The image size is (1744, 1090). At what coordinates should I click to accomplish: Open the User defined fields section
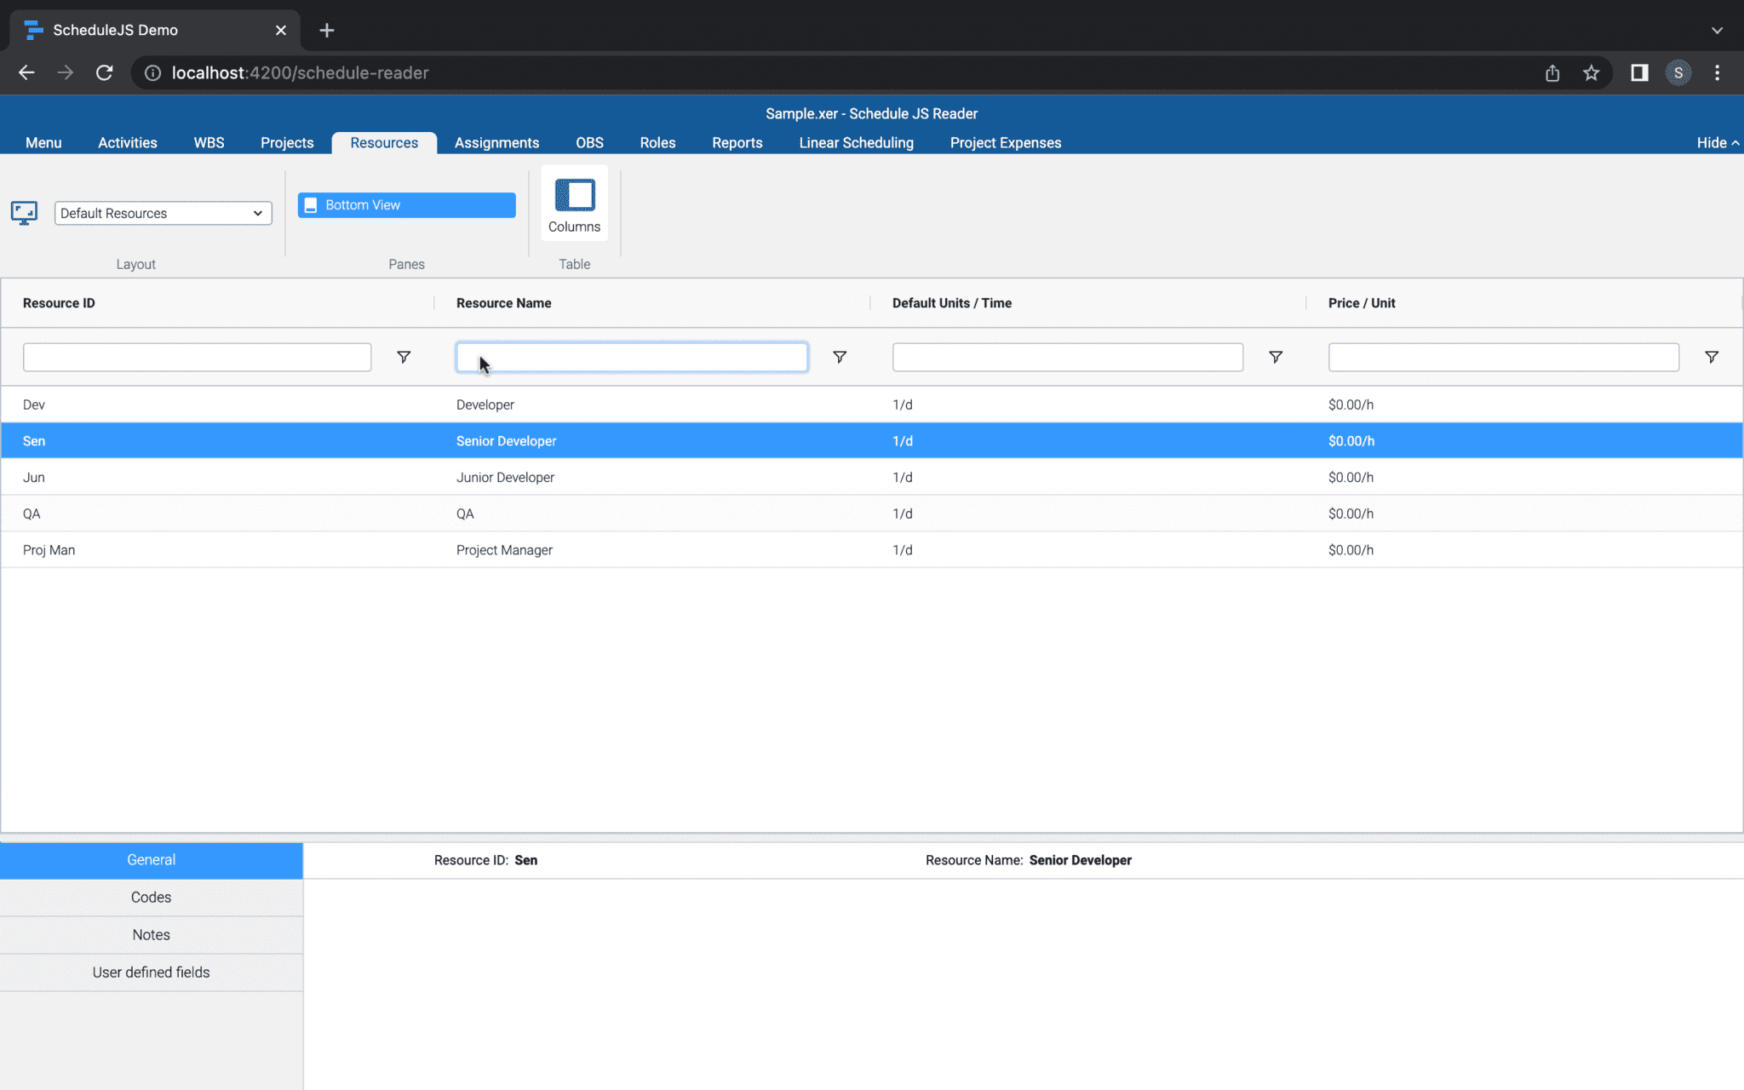(x=151, y=972)
